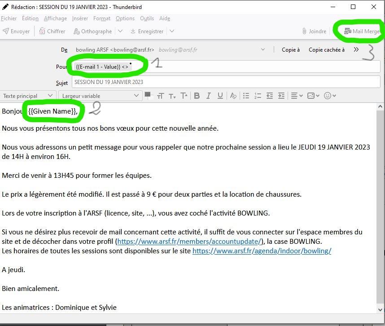Add a Copie cachée à recipient field

pyautogui.click(x=327, y=50)
